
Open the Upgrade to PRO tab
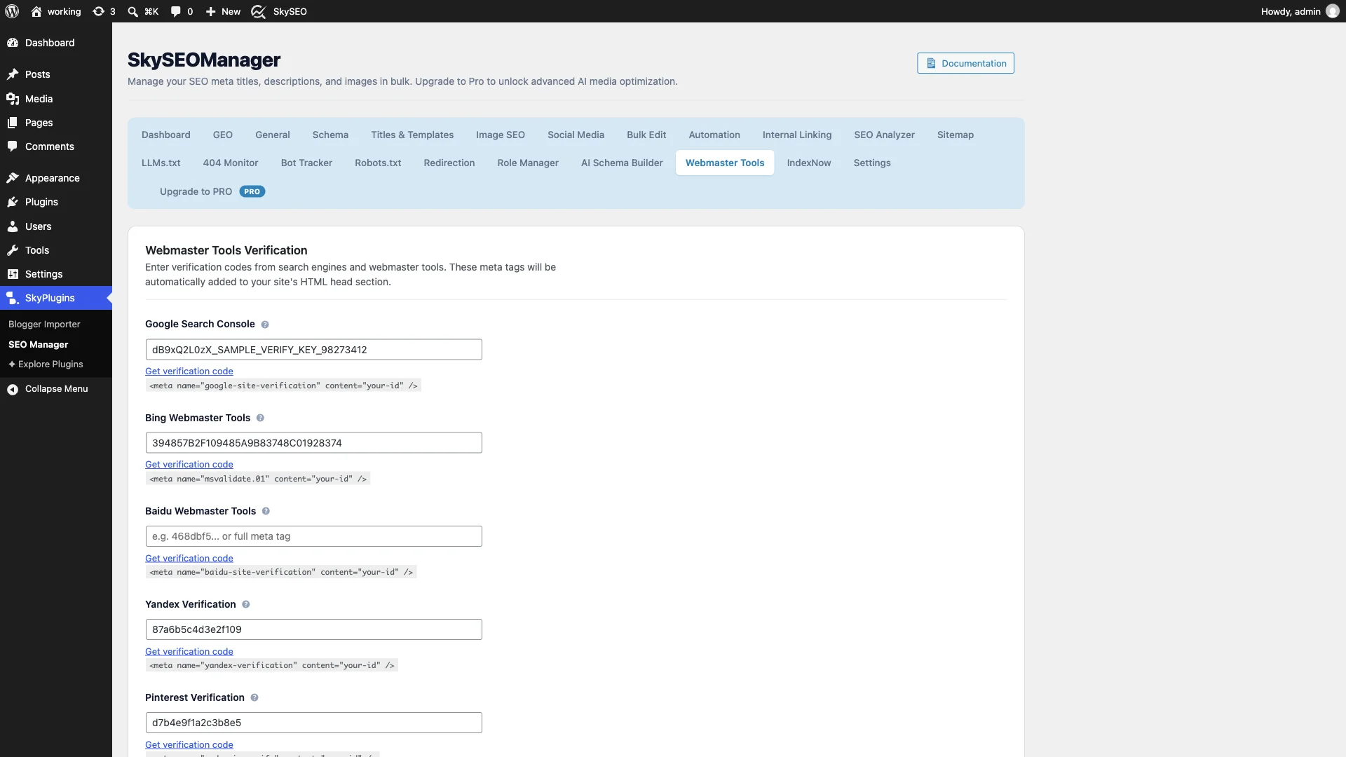[x=212, y=191]
